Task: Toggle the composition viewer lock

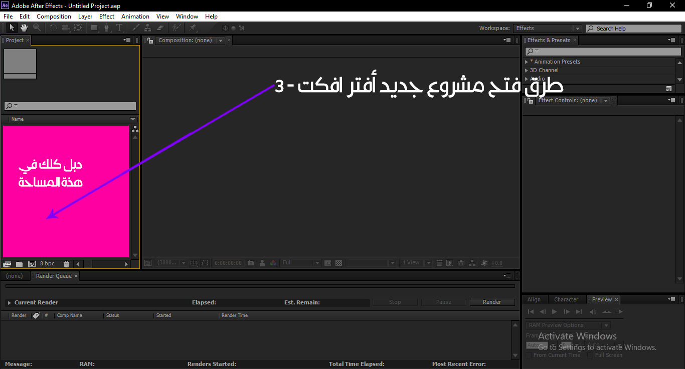Action: (149, 41)
